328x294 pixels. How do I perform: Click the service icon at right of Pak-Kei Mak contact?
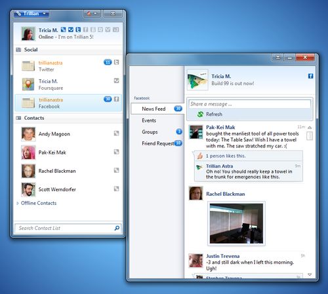pyautogui.click(x=117, y=152)
